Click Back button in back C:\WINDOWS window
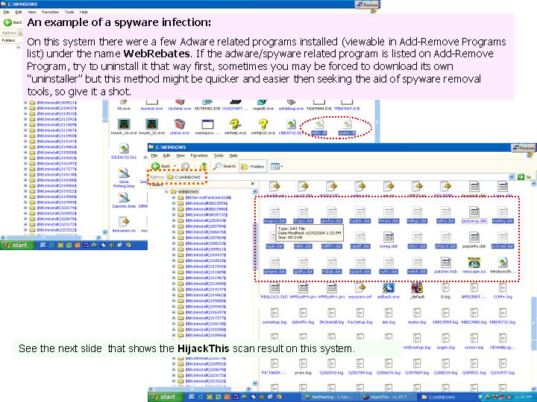This screenshot has width=537, height=402. (x=13, y=22)
